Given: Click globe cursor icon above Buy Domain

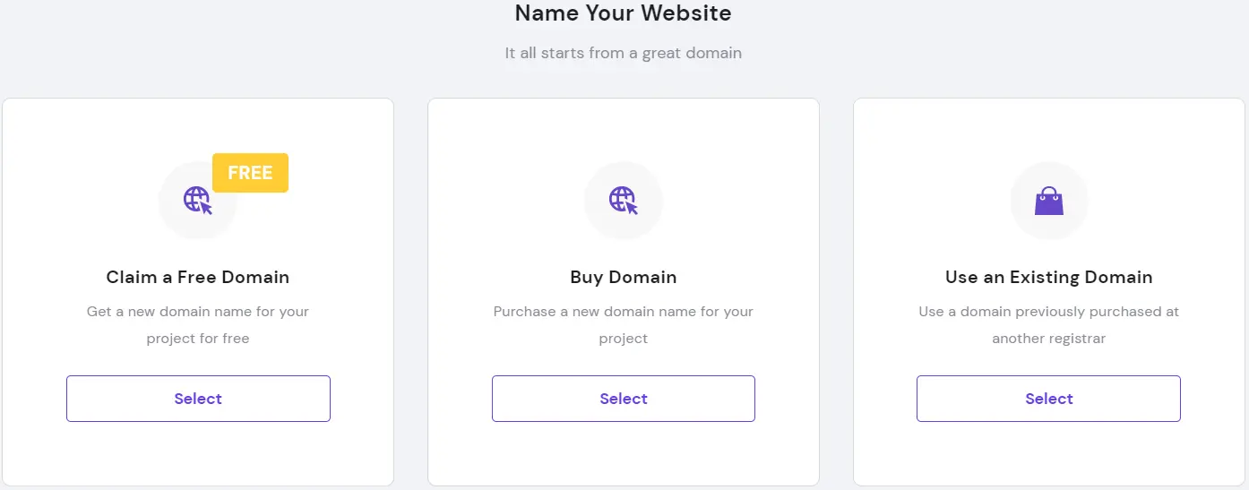Looking at the screenshot, I should [x=624, y=201].
